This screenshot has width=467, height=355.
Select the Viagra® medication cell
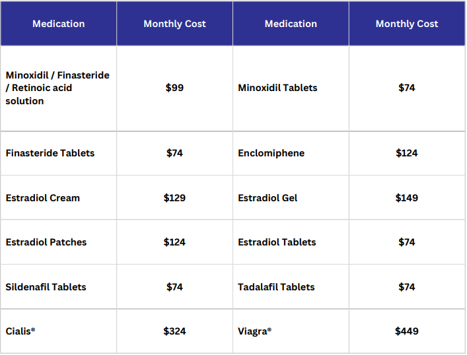coord(255,331)
